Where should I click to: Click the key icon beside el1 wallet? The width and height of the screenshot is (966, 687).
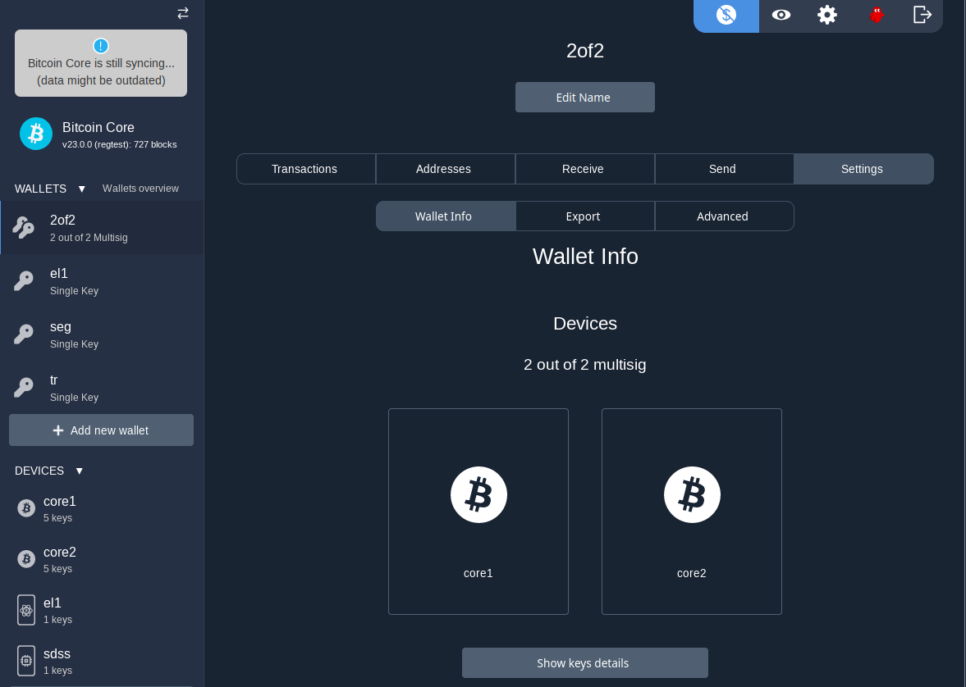24,281
